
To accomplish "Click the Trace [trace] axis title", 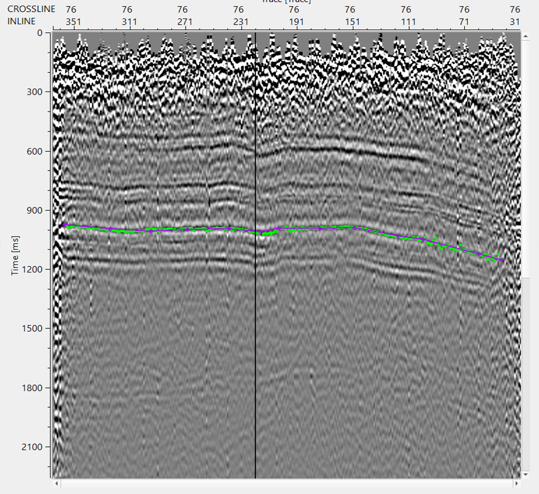I will (x=287, y=3).
